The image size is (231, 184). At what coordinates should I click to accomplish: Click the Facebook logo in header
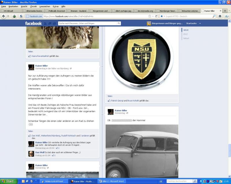(x=33, y=23)
